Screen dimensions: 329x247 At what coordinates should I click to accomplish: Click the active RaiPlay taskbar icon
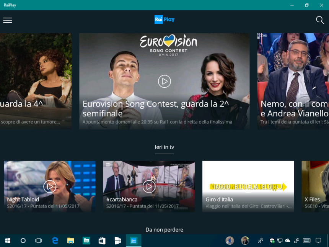coord(134,240)
